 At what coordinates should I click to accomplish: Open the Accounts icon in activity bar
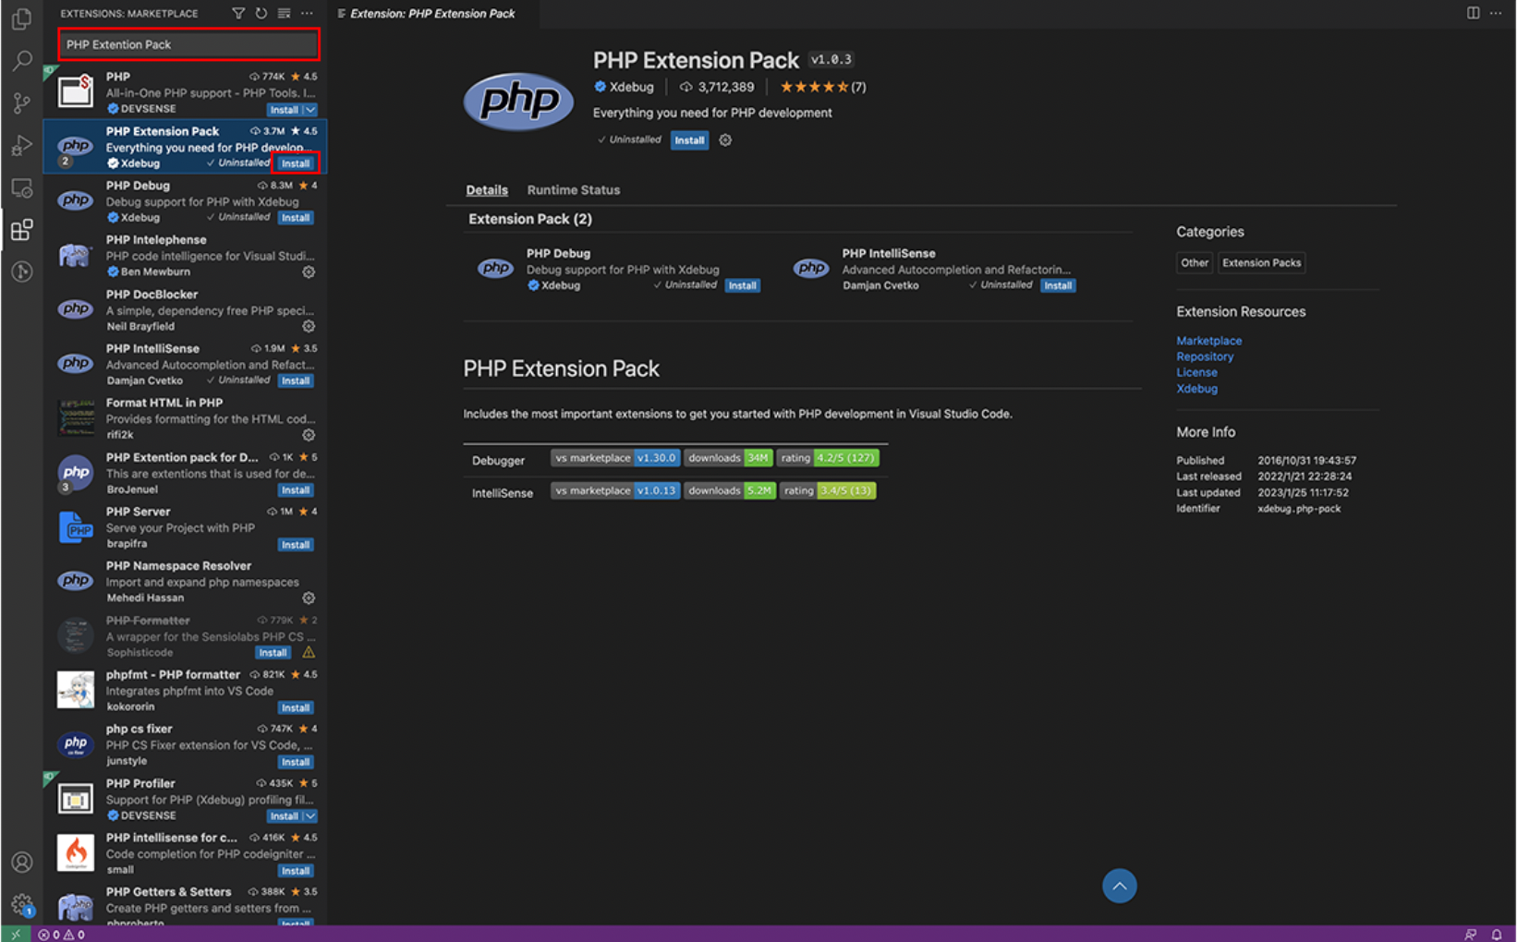coord(21,863)
